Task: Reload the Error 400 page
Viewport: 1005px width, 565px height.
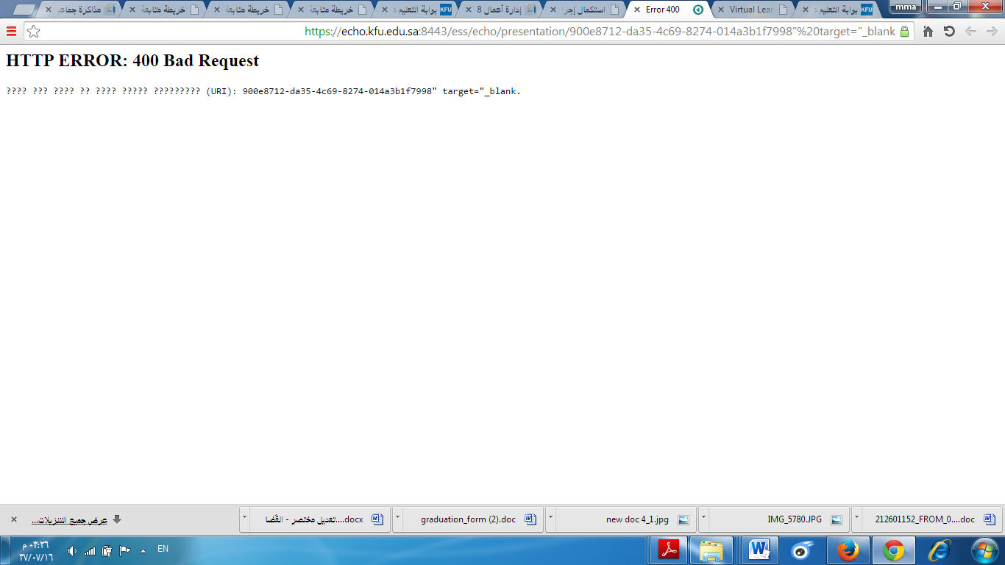Action: tap(949, 32)
